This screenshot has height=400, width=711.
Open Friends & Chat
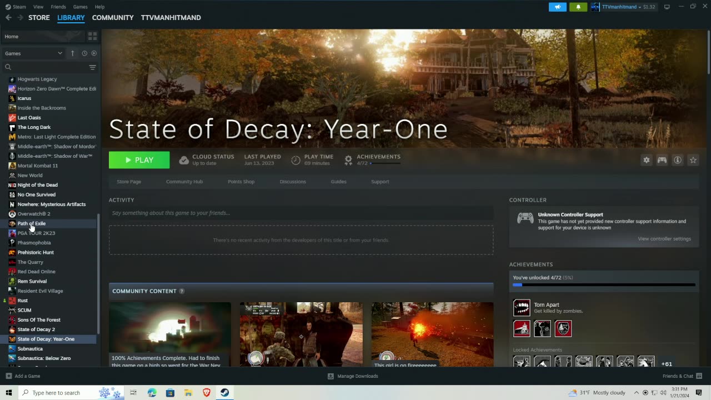(682, 376)
